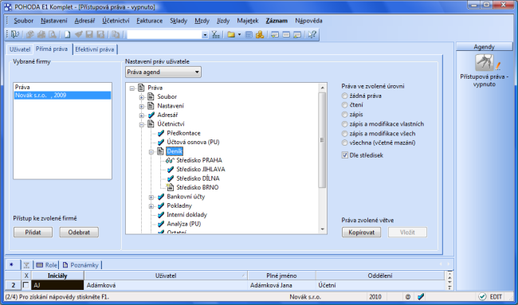Click the middle window panel toolbar icon

[x=286, y=34]
